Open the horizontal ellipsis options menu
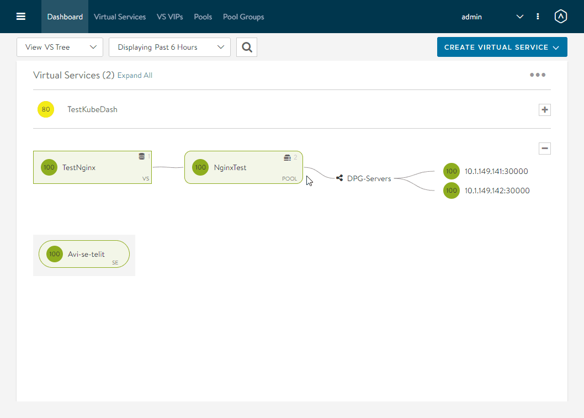Viewport: 584px width, 418px height. [x=538, y=75]
